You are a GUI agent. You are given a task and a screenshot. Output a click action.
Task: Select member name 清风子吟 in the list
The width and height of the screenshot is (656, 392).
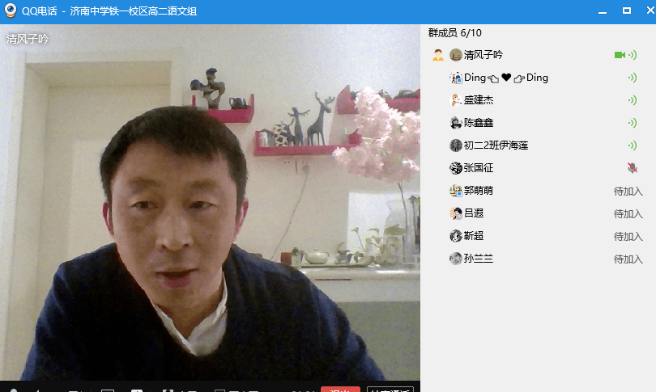coord(483,55)
